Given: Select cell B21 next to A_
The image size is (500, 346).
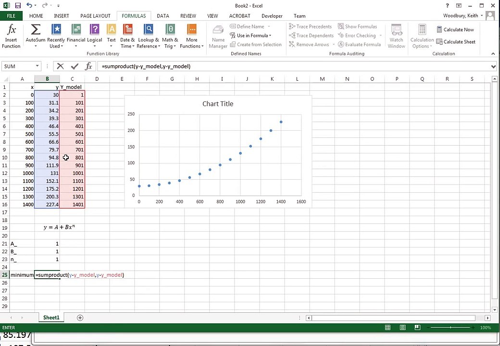Looking at the screenshot, I should click(47, 244).
